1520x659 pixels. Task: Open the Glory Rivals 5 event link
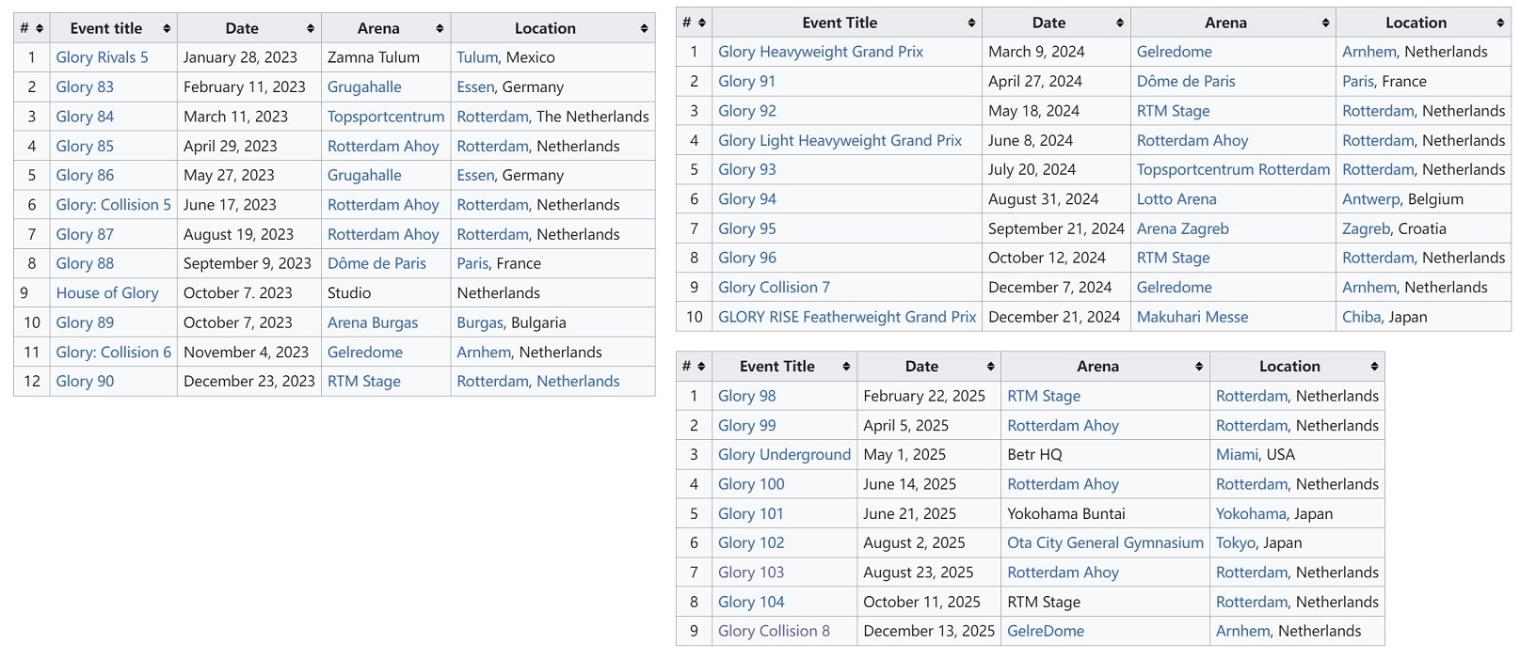pos(102,57)
